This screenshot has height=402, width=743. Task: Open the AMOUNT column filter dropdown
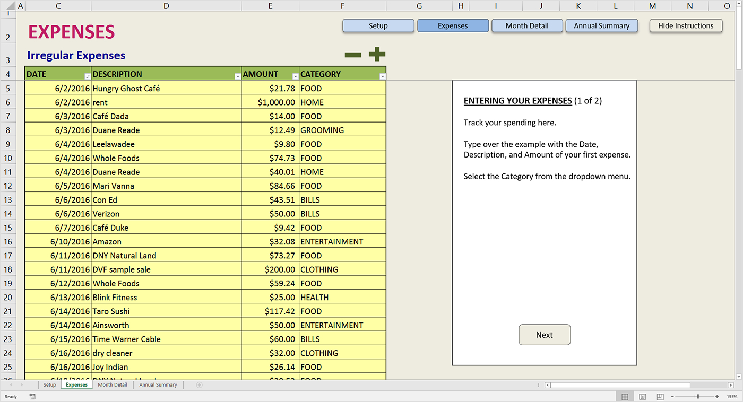[295, 77]
